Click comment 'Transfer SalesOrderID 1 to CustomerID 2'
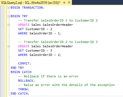Image resolution: width=123 pixels, height=97 pixels. click(x=58, y=20)
